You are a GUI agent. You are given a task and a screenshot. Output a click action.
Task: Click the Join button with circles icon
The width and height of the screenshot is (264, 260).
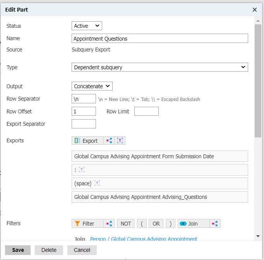[x=194, y=224]
